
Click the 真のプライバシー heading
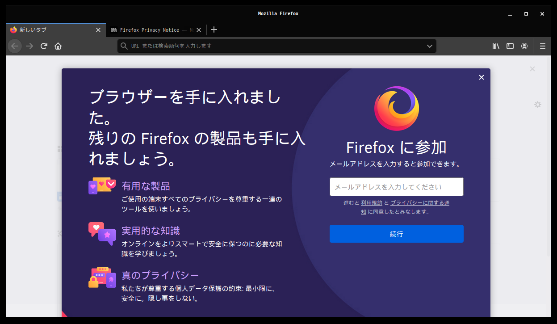pos(160,275)
